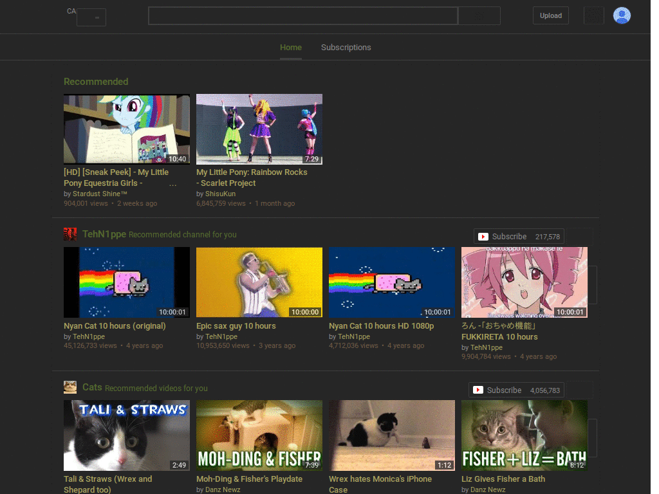Viewport: 659px width, 494px height.
Task: Click the box right of TehN1ppe Subscribe
Action: click(x=579, y=237)
